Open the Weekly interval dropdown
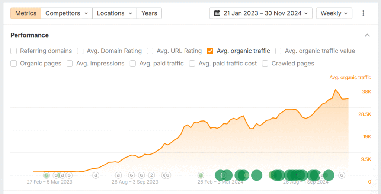Screen dimensions: 381x194 point(334,13)
